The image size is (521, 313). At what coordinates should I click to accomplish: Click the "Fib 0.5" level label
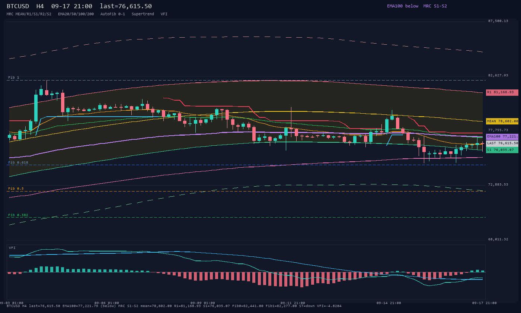(16, 189)
